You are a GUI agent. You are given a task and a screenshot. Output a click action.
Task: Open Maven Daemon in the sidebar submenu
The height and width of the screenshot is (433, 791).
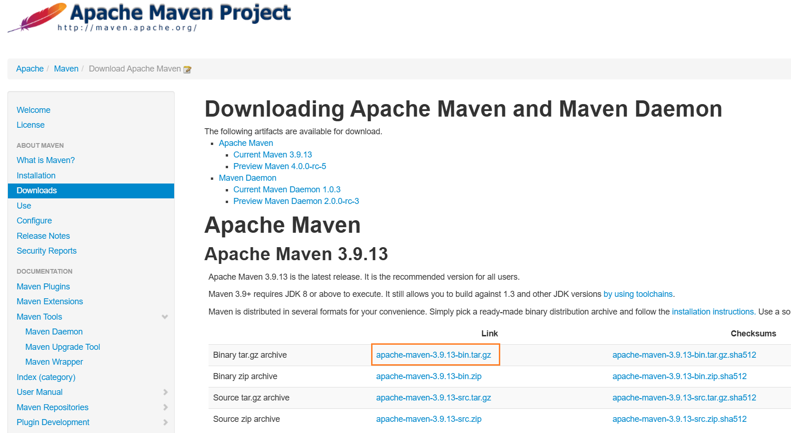[54, 332]
